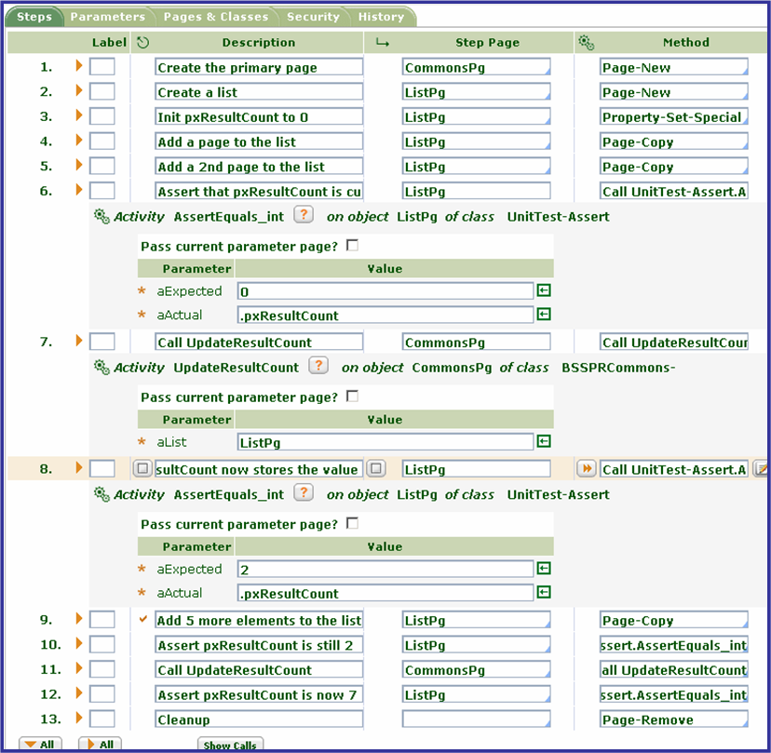This screenshot has width=771, height=753.
Task: Click the 'Description' column header
Action: coord(259,43)
